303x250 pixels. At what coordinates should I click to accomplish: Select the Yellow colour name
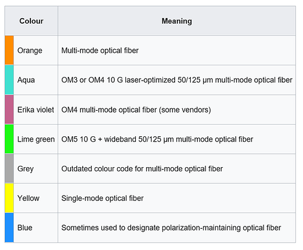(28, 198)
